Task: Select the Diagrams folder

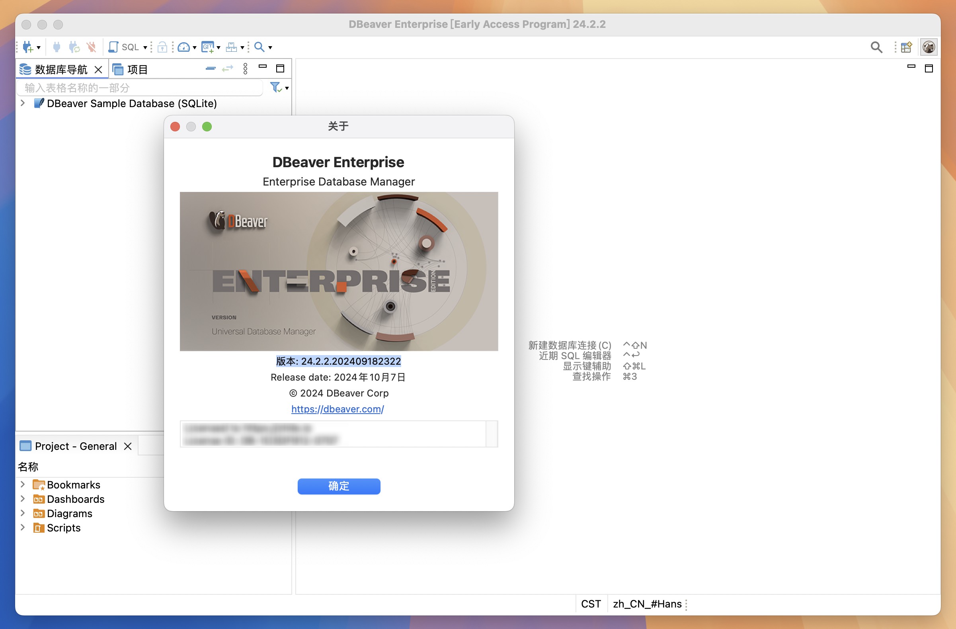Action: pos(62,514)
